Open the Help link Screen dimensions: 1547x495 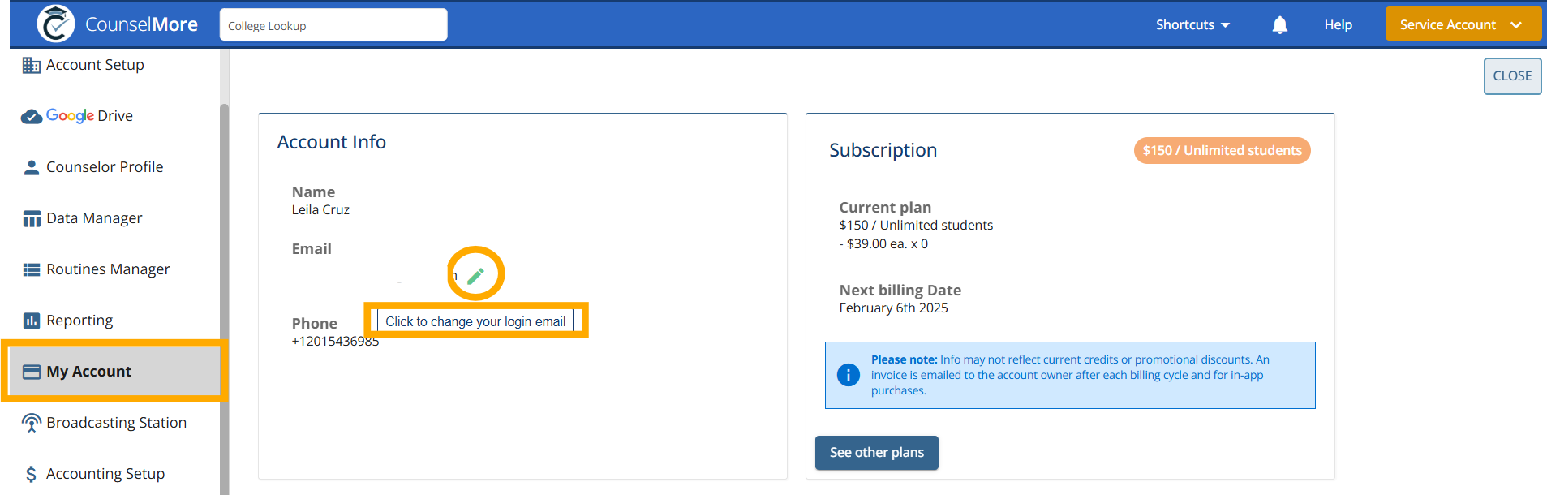(1338, 25)
